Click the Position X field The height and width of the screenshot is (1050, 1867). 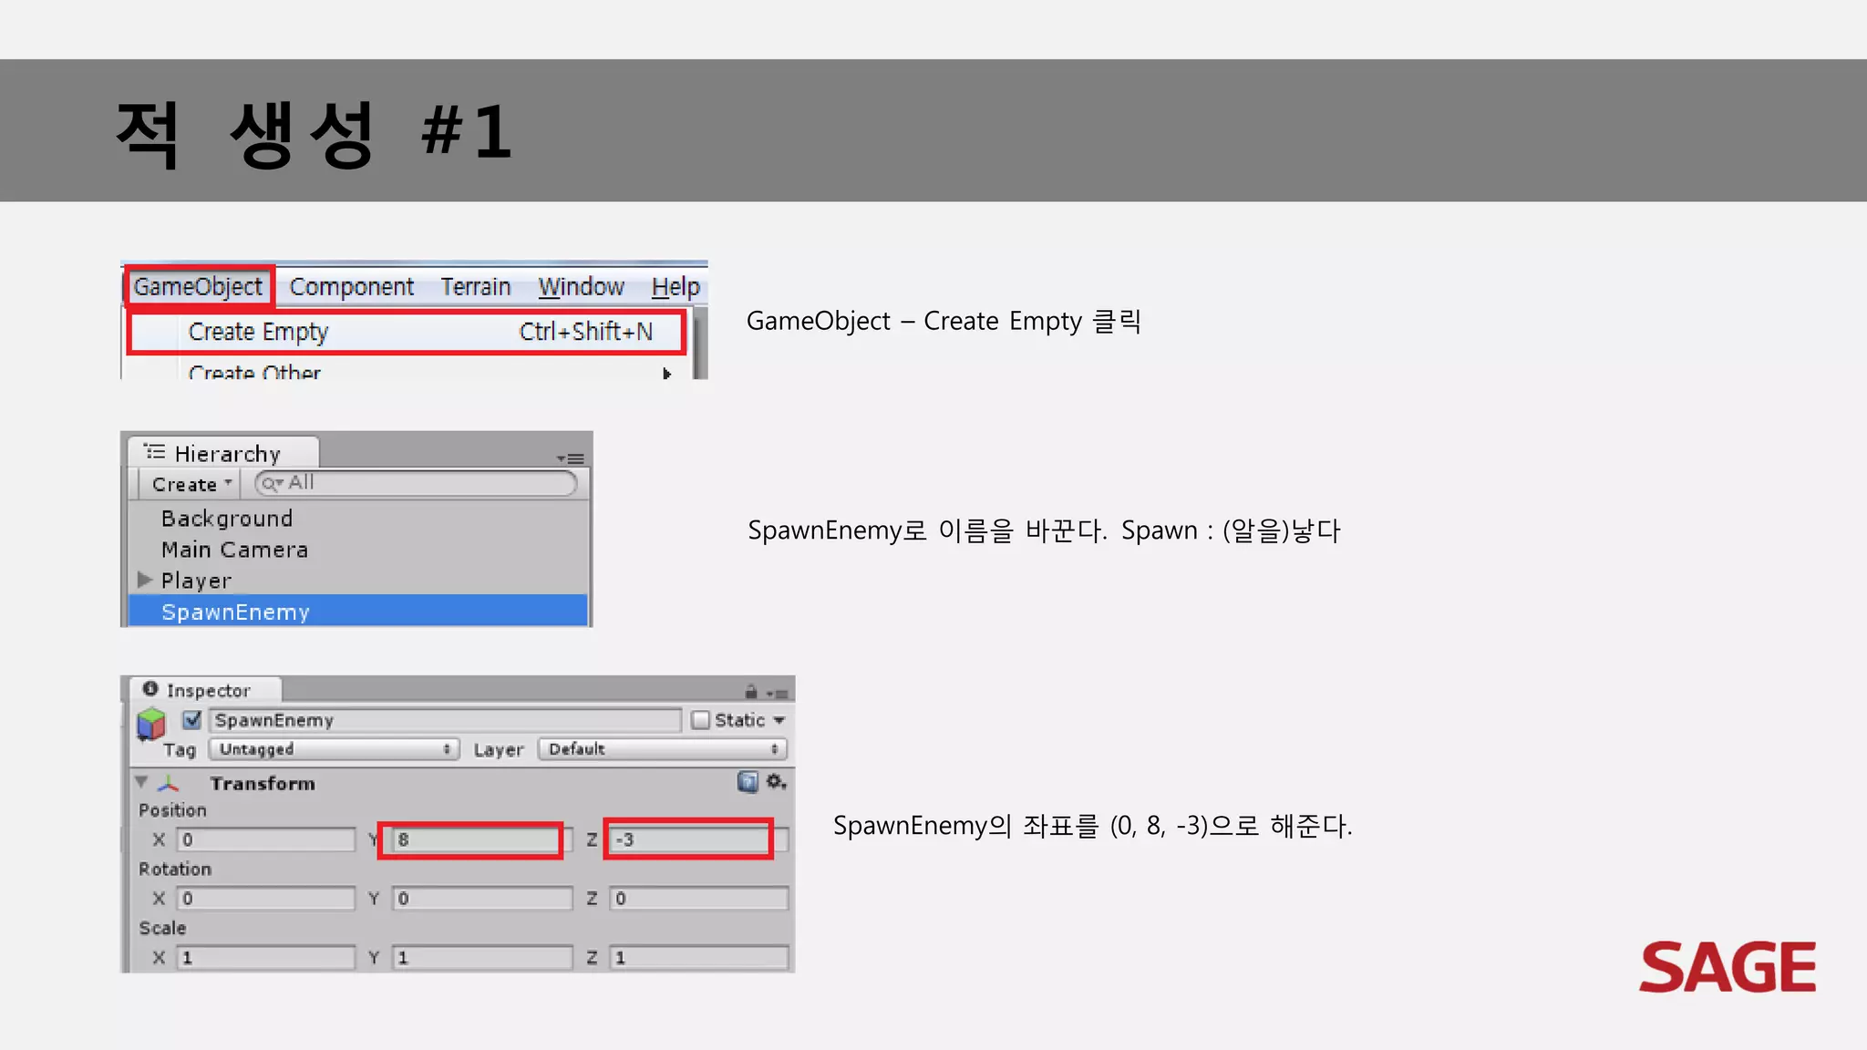click(x=266, y=839)
